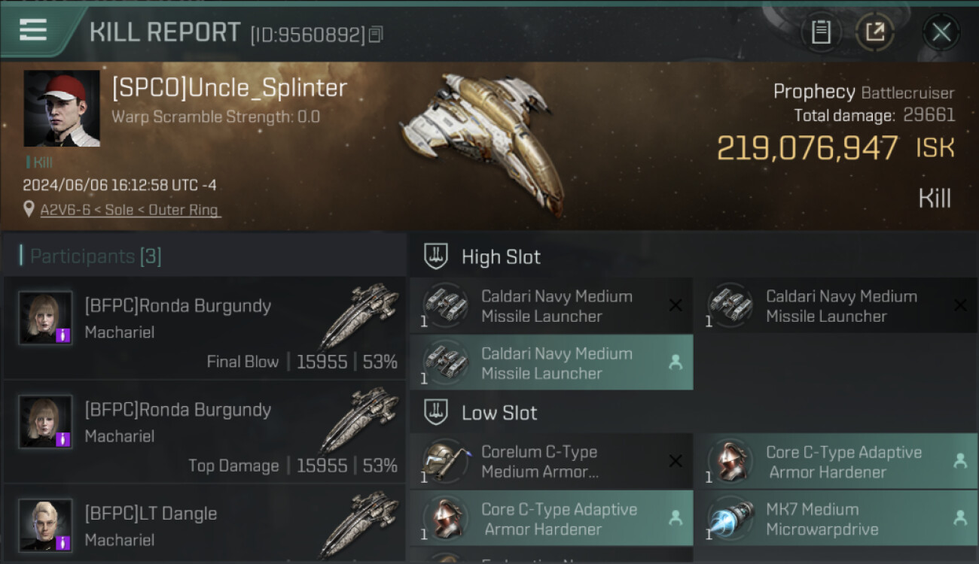
Task: Open the hamburger menu icon
Action: click(x=33, y=30)
